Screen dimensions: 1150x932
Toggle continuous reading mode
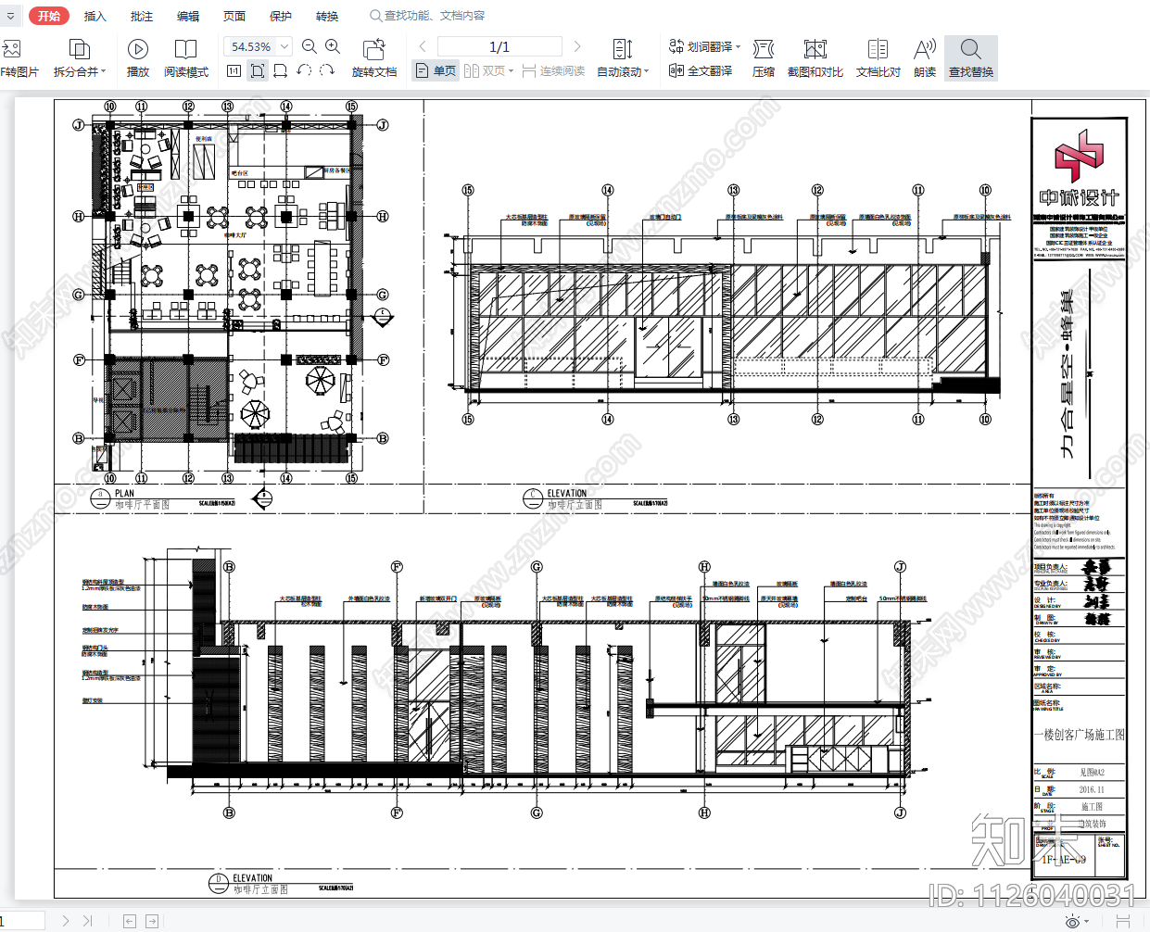553,70
